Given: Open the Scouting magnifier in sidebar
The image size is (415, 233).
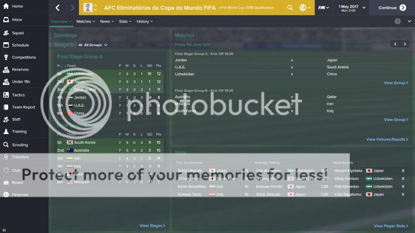Looking at the screenshot, I should pyautogui.click(x=6, y=145).
